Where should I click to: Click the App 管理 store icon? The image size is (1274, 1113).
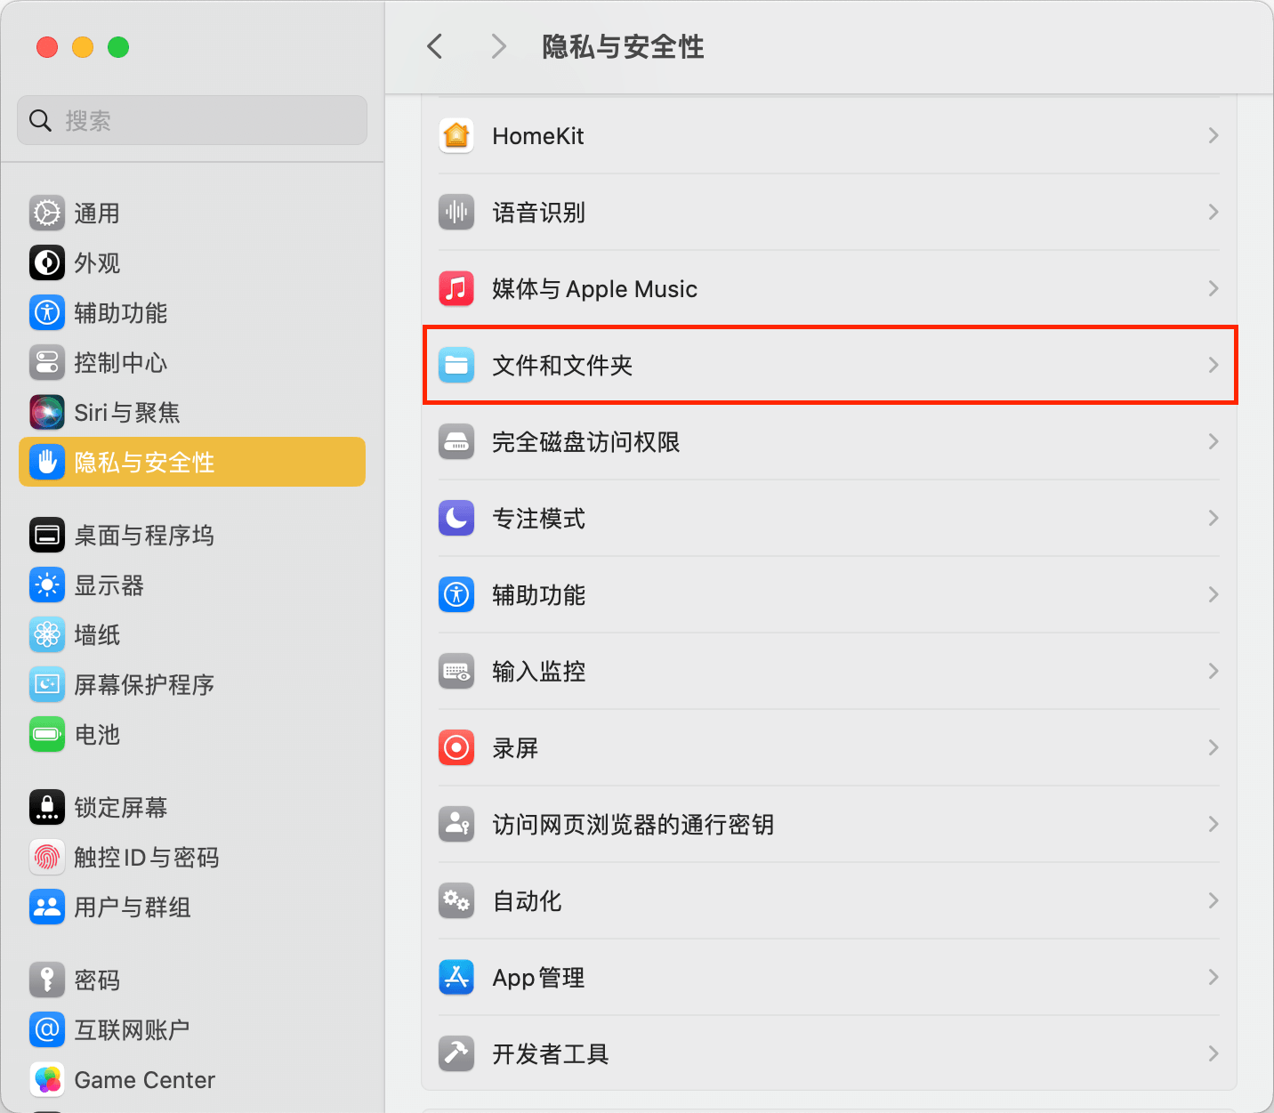[456, 978]
